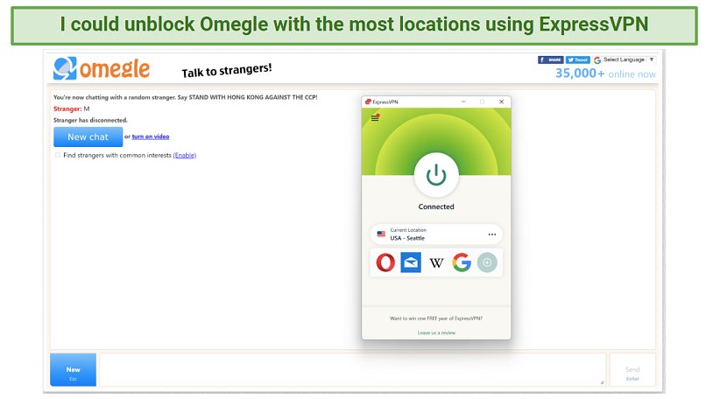Click inside the chat message box
Image resolution: width=706 pixels, height=399 pixels.
[x=352, y=370]
